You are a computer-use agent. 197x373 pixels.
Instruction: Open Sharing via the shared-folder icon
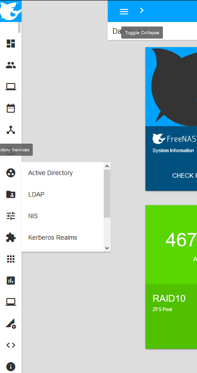11,194
